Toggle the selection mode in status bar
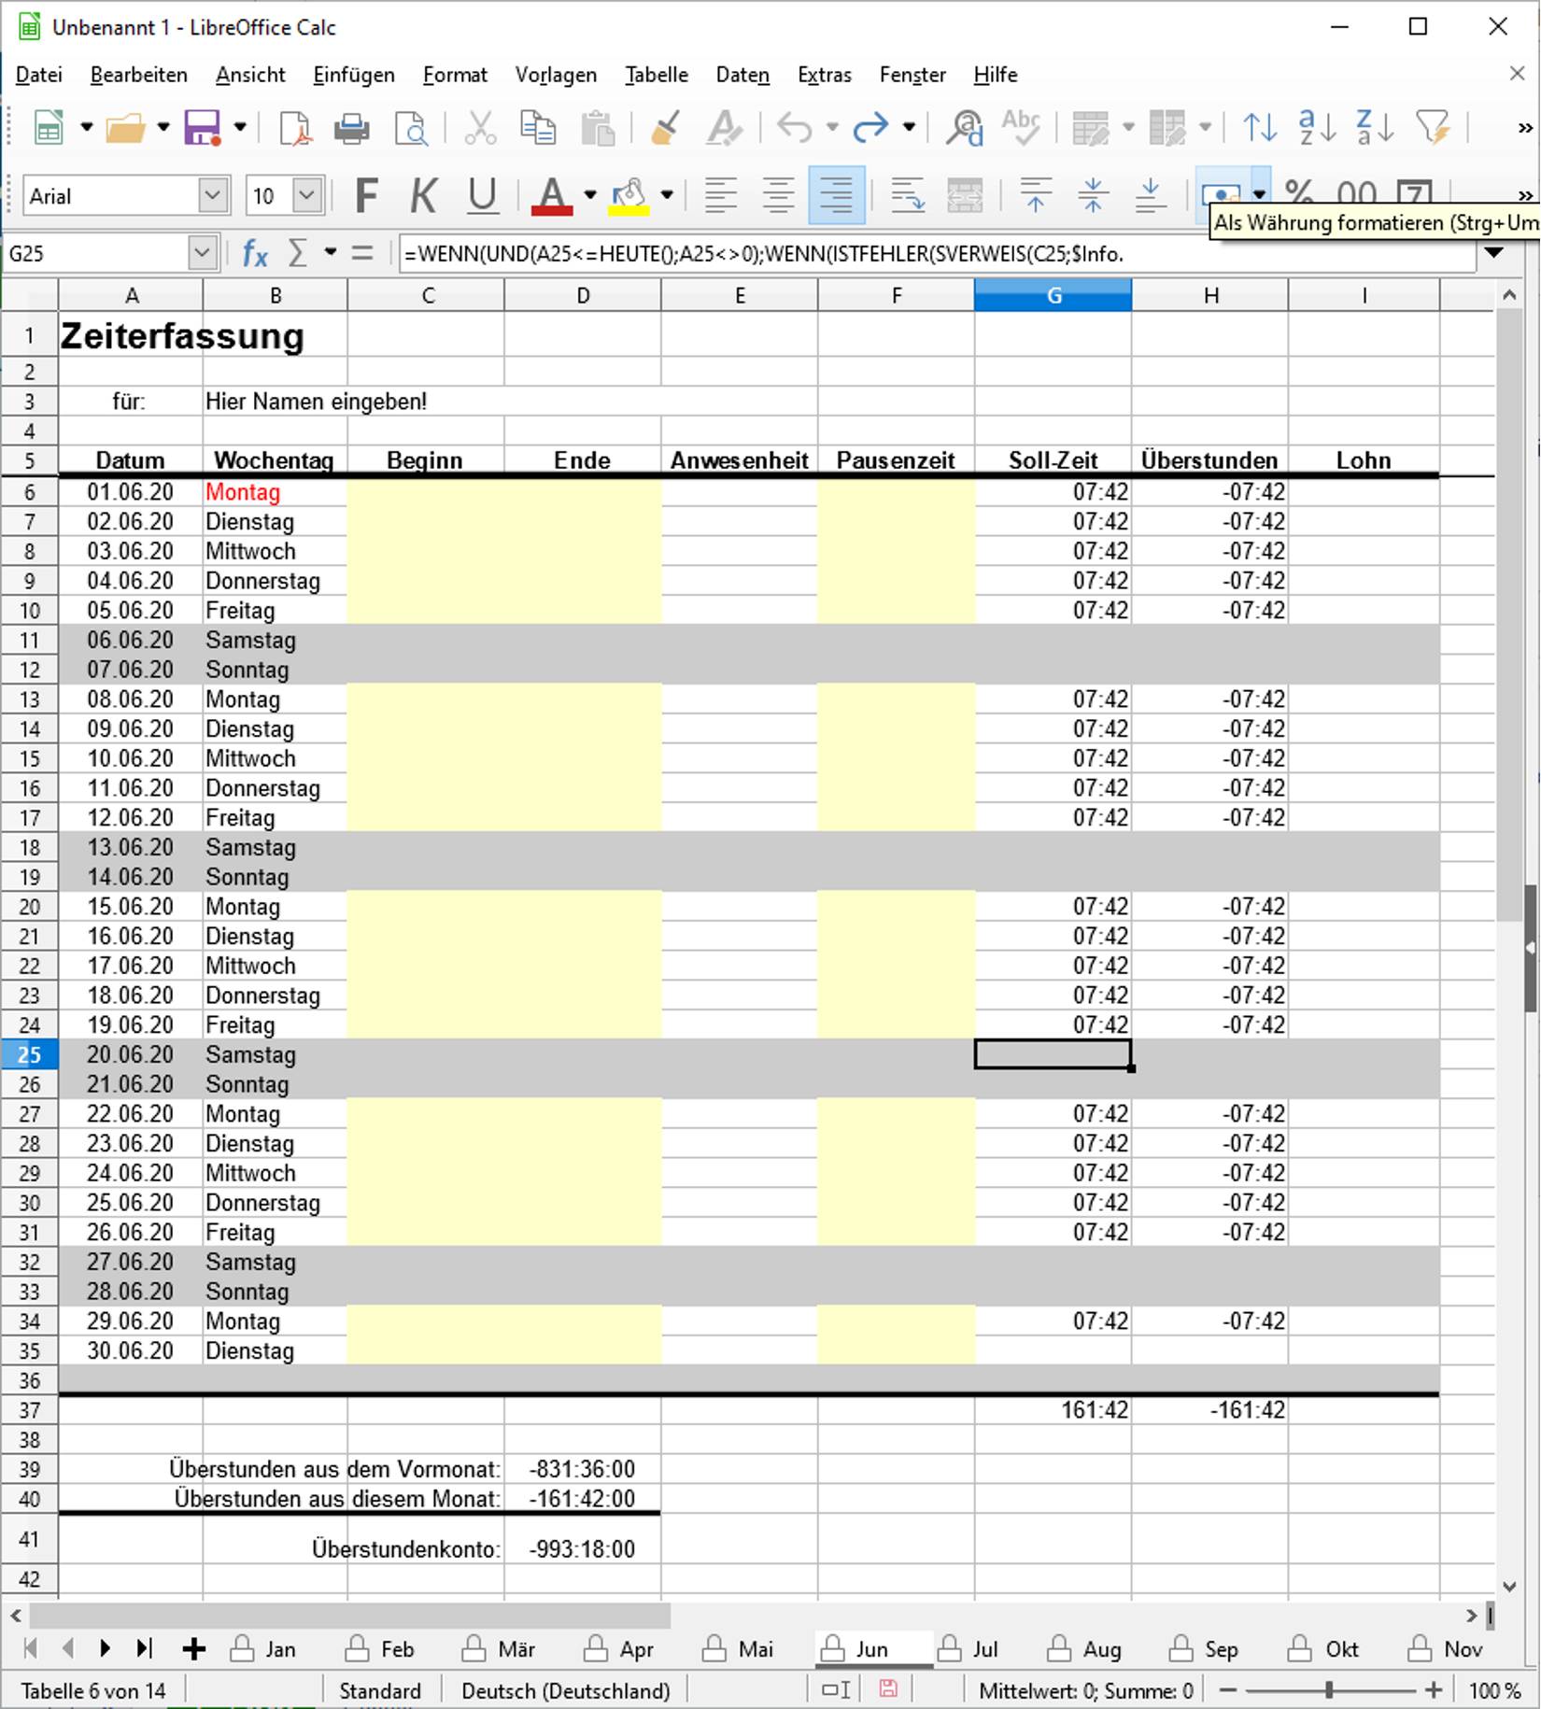Image resolution: width=1541 pixels, height=1709 pixels. click(836, 1689)
